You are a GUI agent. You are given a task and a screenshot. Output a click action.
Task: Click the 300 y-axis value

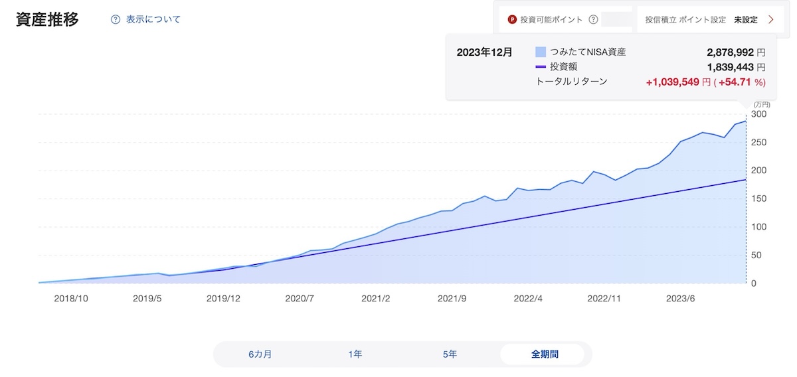point(760,114)
